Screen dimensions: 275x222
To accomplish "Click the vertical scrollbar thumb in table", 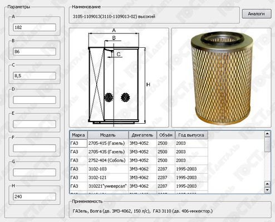I will pyautogui.click(x=267, y=144).
